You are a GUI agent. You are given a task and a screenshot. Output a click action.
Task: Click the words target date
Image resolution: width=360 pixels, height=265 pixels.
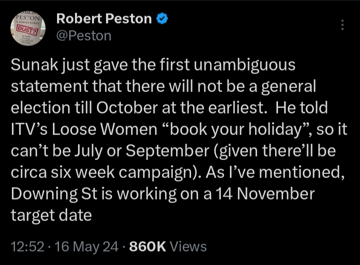51,215
